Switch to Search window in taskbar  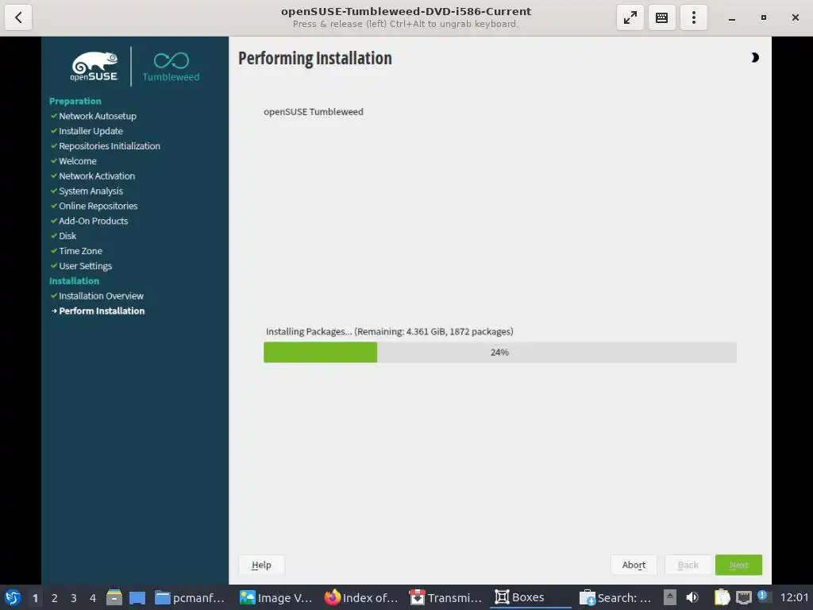[x=615, y=597]
